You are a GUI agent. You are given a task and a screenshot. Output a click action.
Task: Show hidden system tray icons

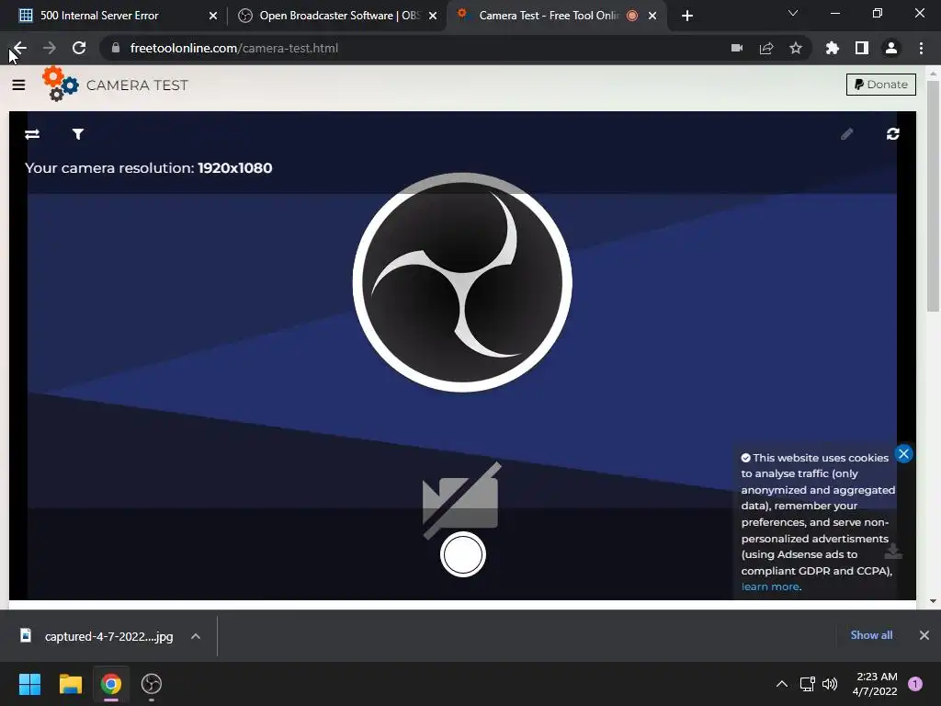[x=782, y=684]
